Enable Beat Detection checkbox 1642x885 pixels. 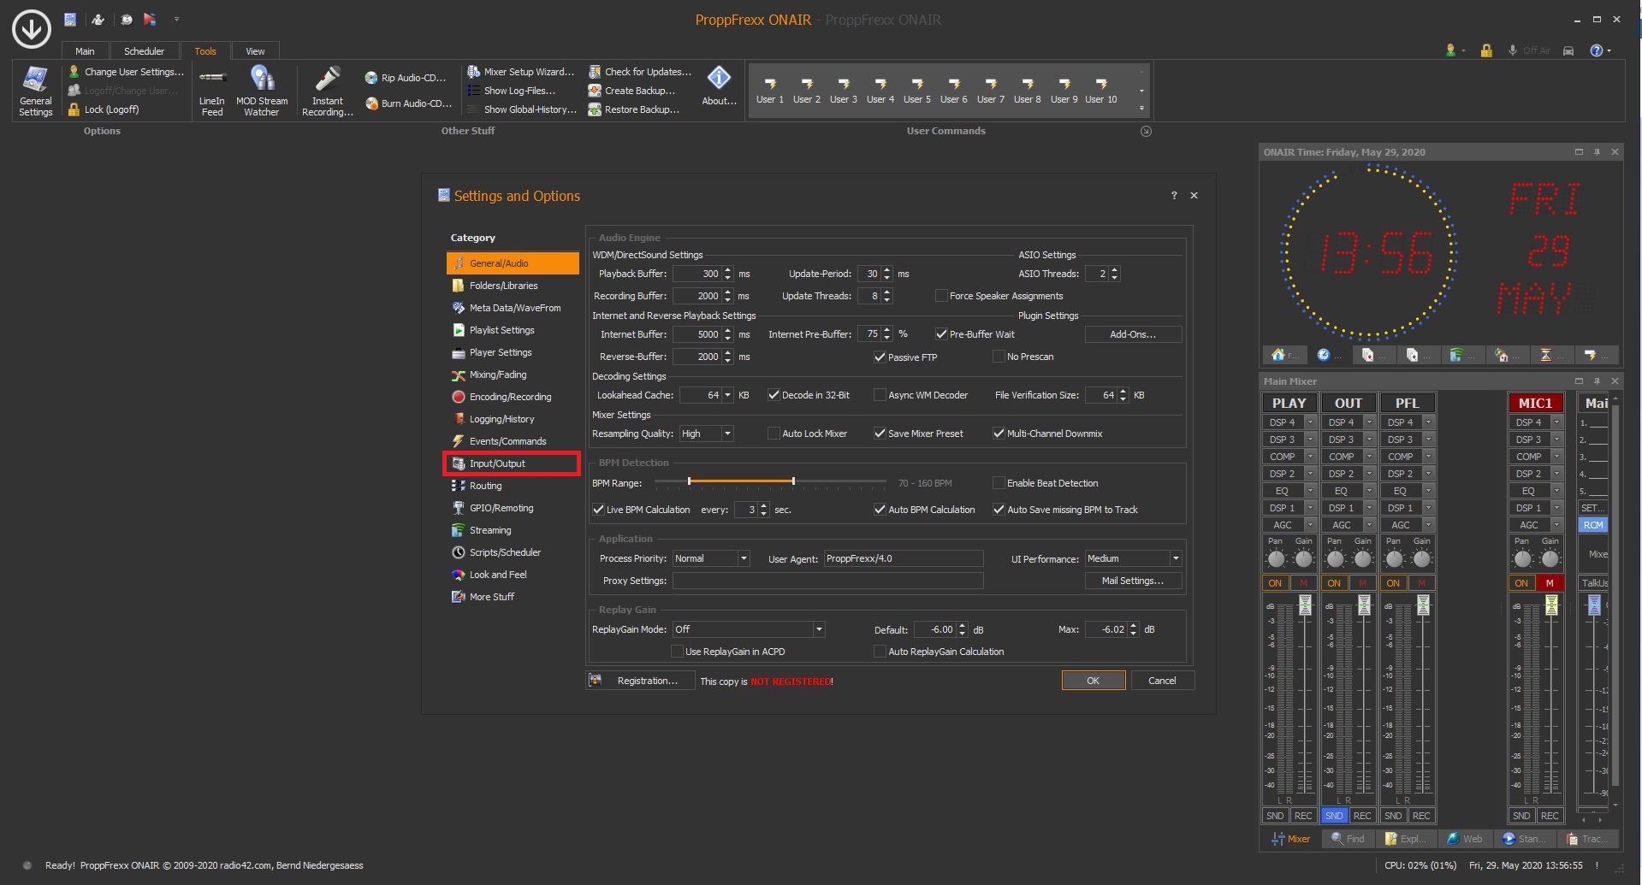pos(999,483)
